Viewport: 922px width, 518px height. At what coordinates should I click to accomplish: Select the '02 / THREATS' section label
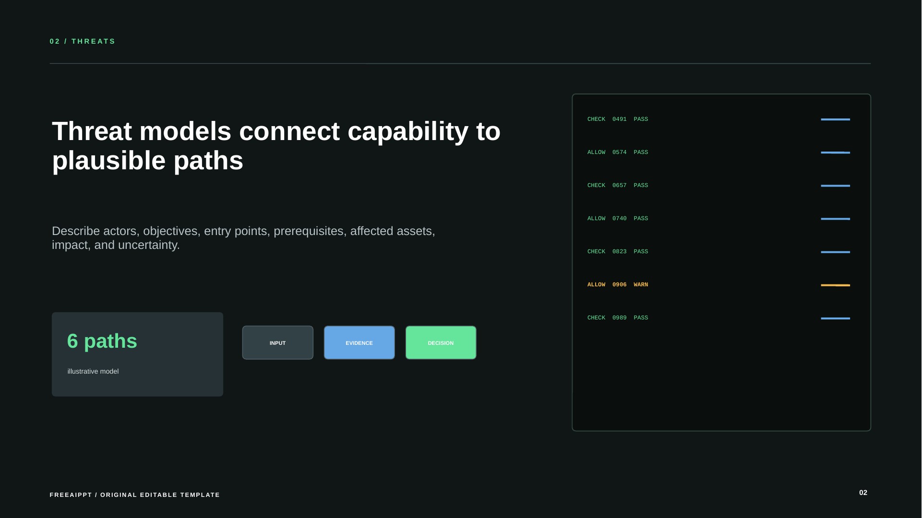[83, 41]
